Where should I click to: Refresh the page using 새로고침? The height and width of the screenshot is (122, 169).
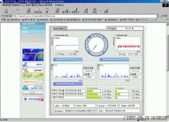tap(38, 10)
